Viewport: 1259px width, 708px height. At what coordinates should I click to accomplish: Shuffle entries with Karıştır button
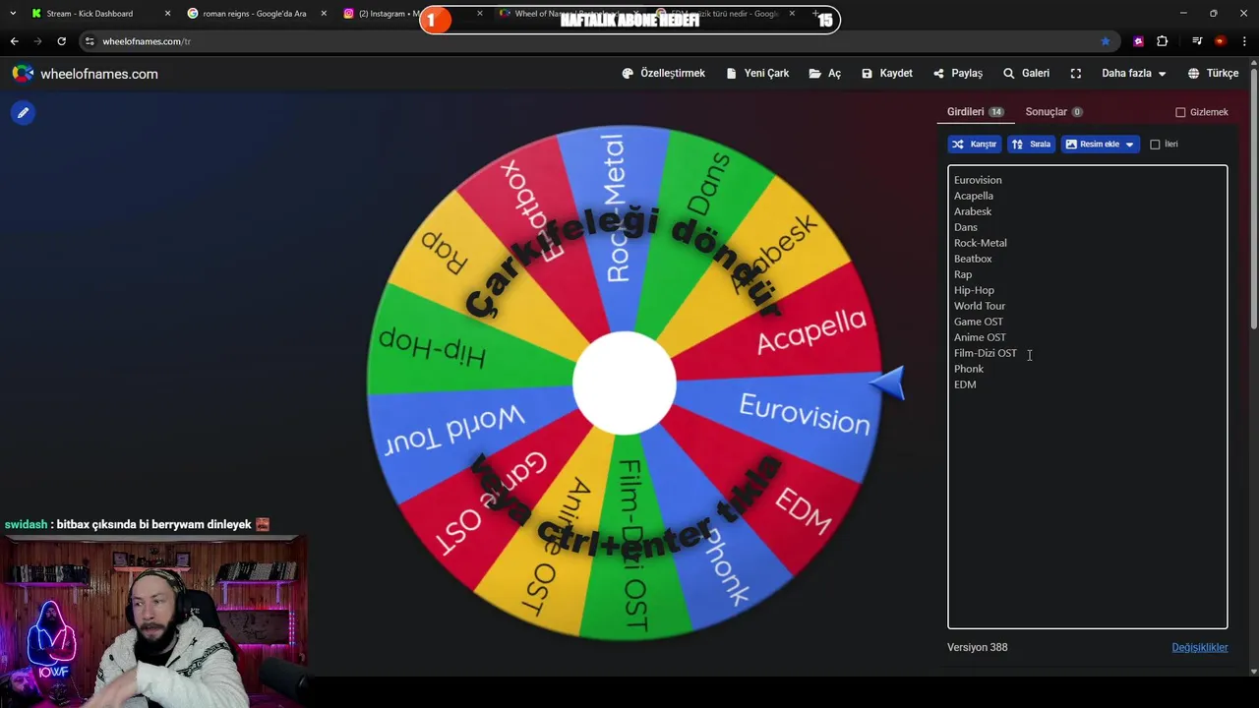coord(974,145)
